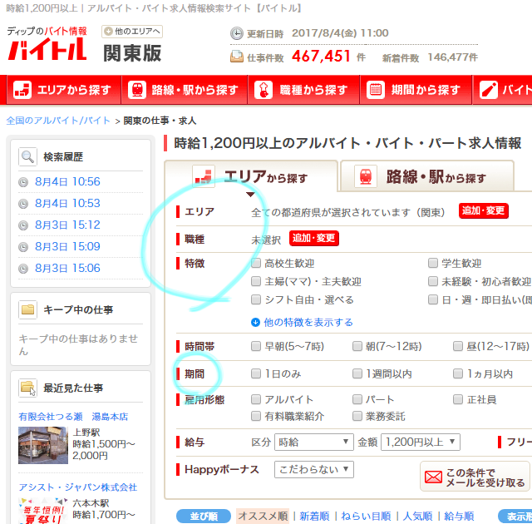Open search history 8月4日 10:56
The height and width of the screenshot is (524, 532).
67,182
